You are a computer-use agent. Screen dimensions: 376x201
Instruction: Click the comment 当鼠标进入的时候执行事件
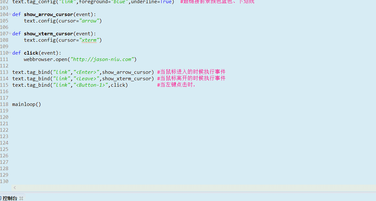[x=191, y=72]
